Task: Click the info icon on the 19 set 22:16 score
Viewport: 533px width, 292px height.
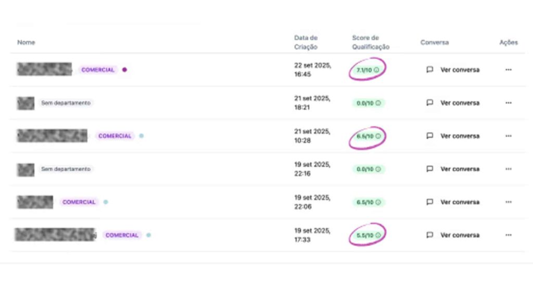Action: (378, 169)
